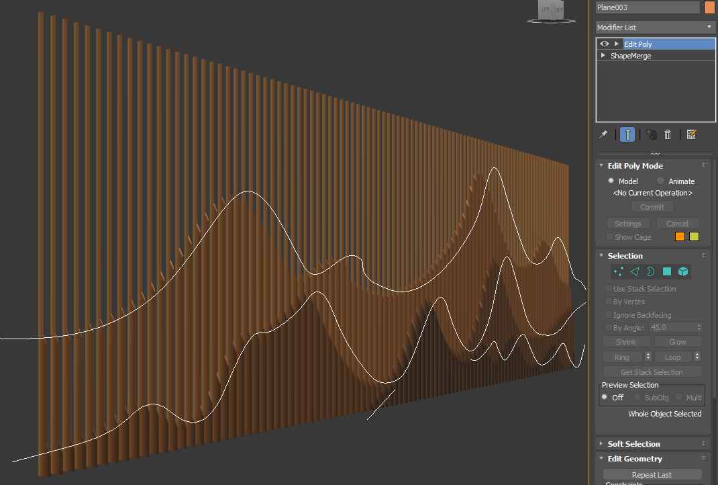Screen dimensions: 718x485
Task: Expand the Edit Poly modifier sub-levels
Action: tap(617, 44)
